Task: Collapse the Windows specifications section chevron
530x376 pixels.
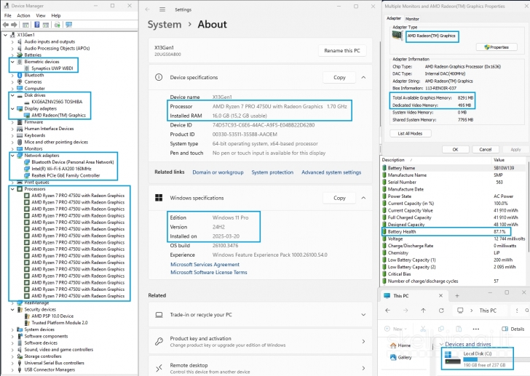Action: coord(363,198)
